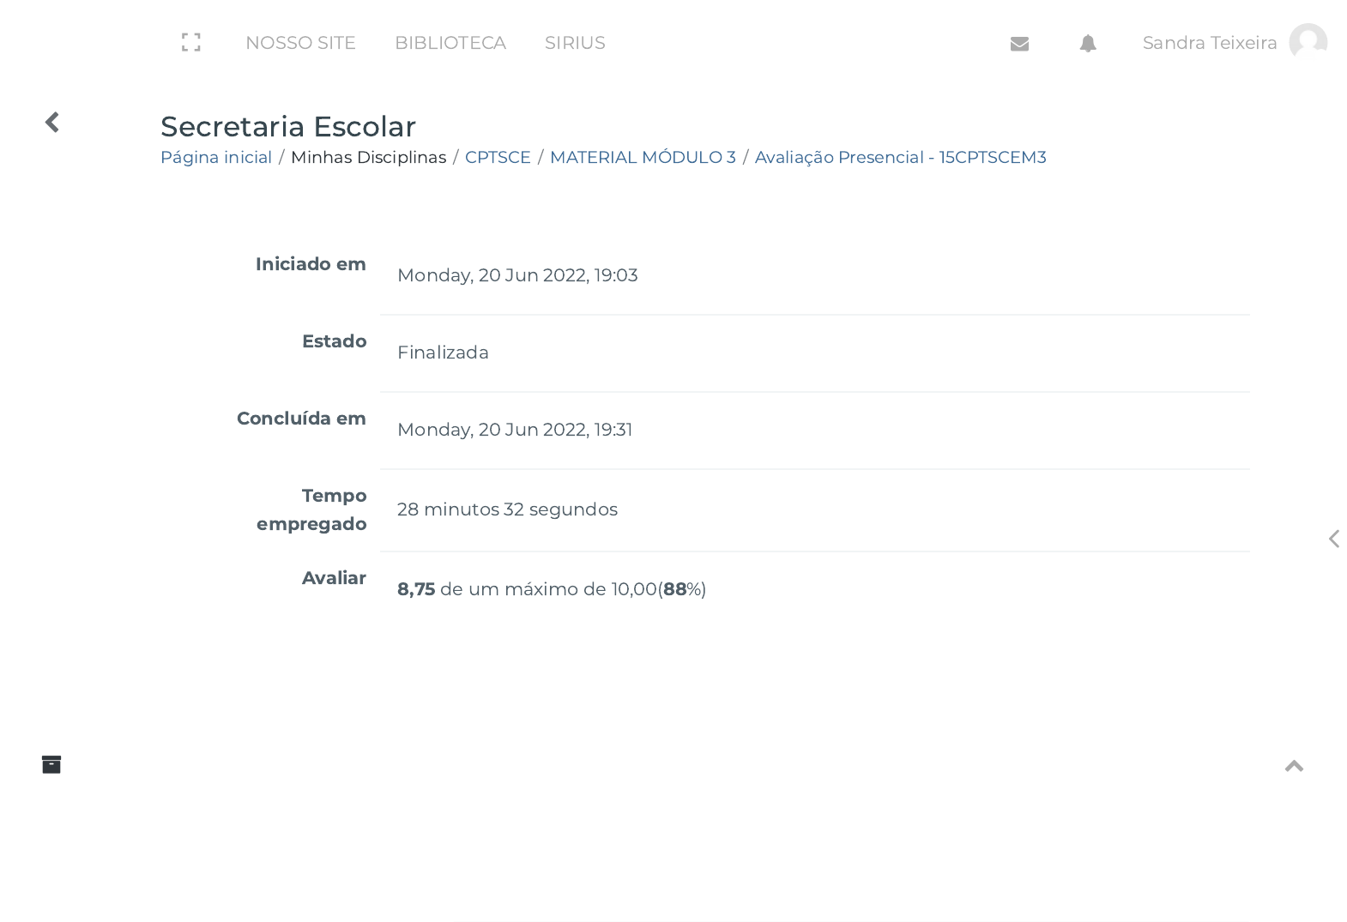This screenshot has width=1347, height=922.
Task: Click Sandra Teixeira's profile avatar
Action: (x=1308, y=42)
